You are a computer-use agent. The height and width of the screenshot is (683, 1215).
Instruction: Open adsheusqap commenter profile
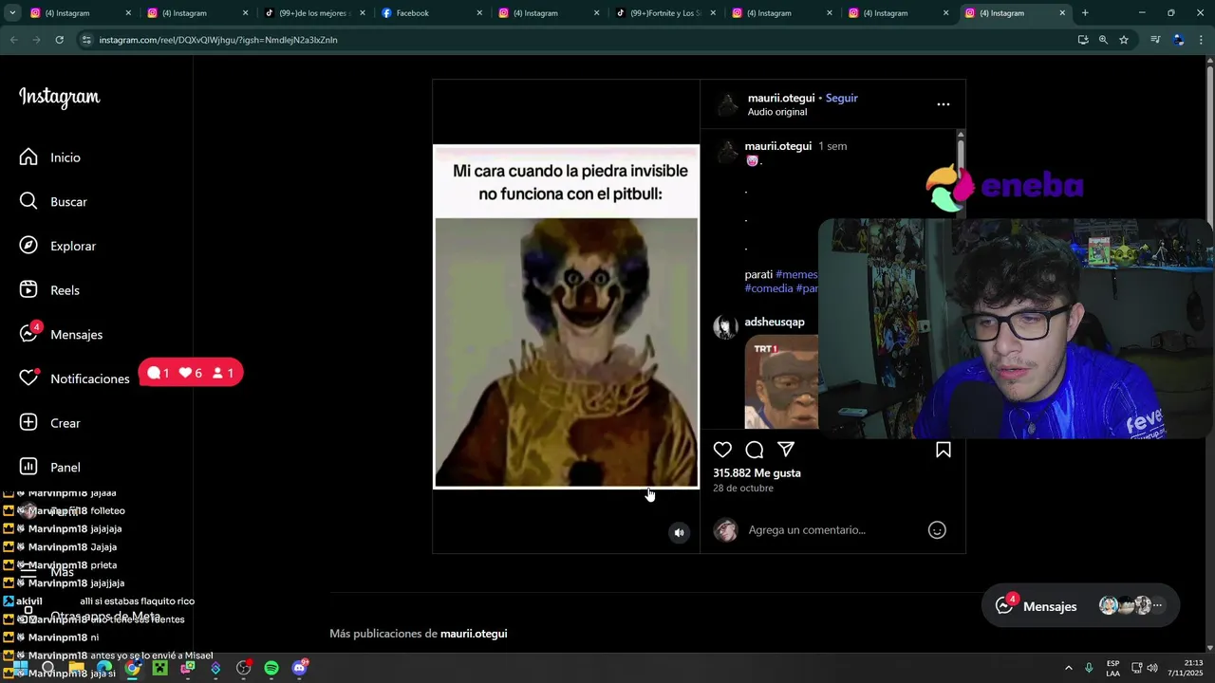pos(774,322)
